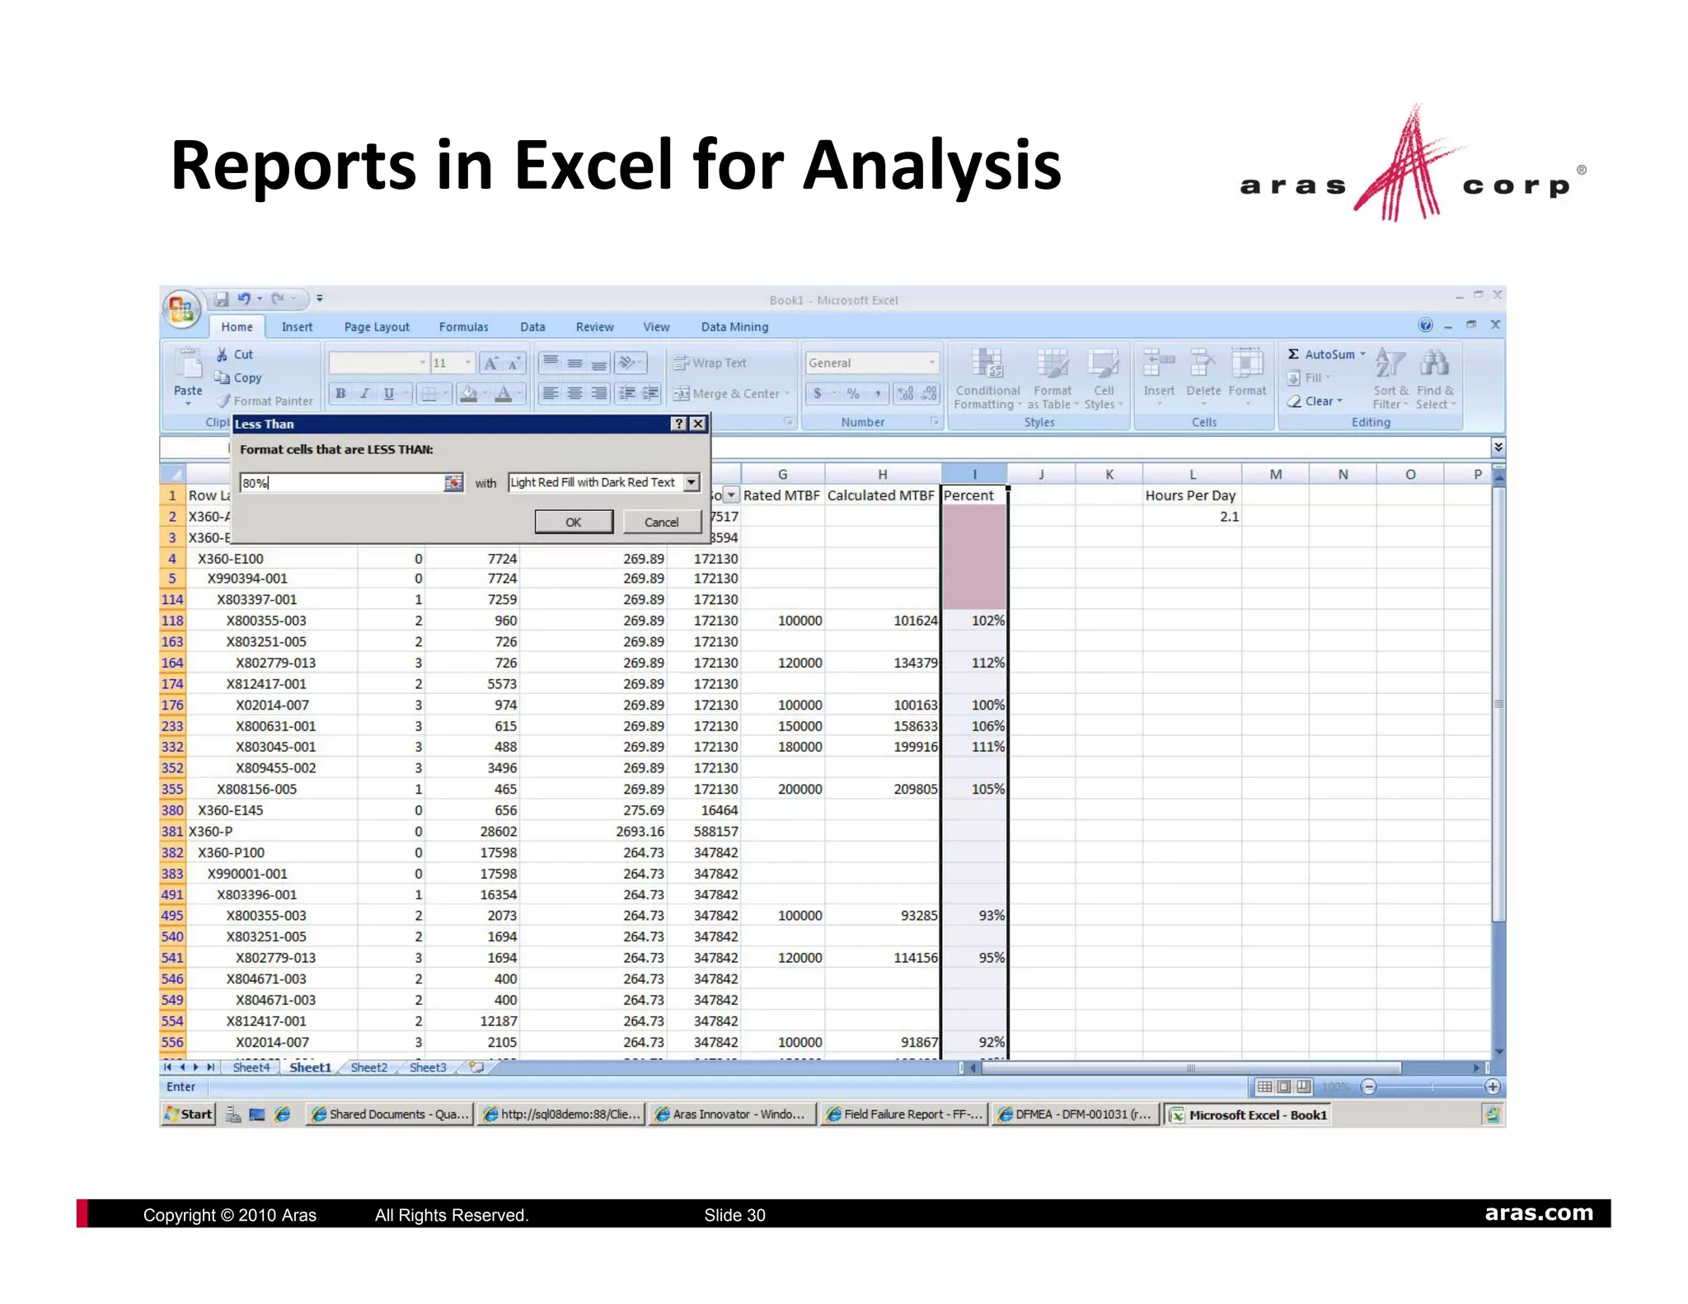This screenshot has width=1688, height=1304.
Task: Open Format as Table gallery
Action: click(x=1053, y=379)
